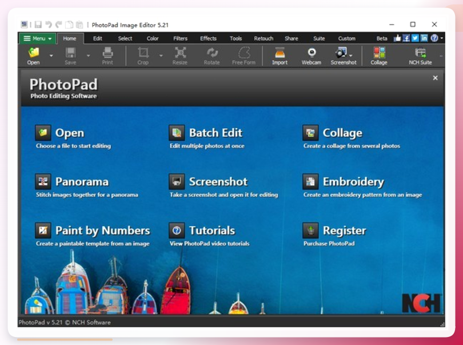Click 'Choose a file to start editing'
The image size is (463, 345).
(x=73, y=146)
